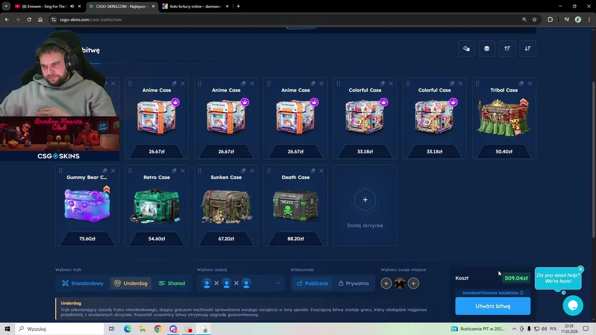Close the 'Do you need help?' popup
The image size is (596, 335).
pyautogui.click(x=581, y=269)
